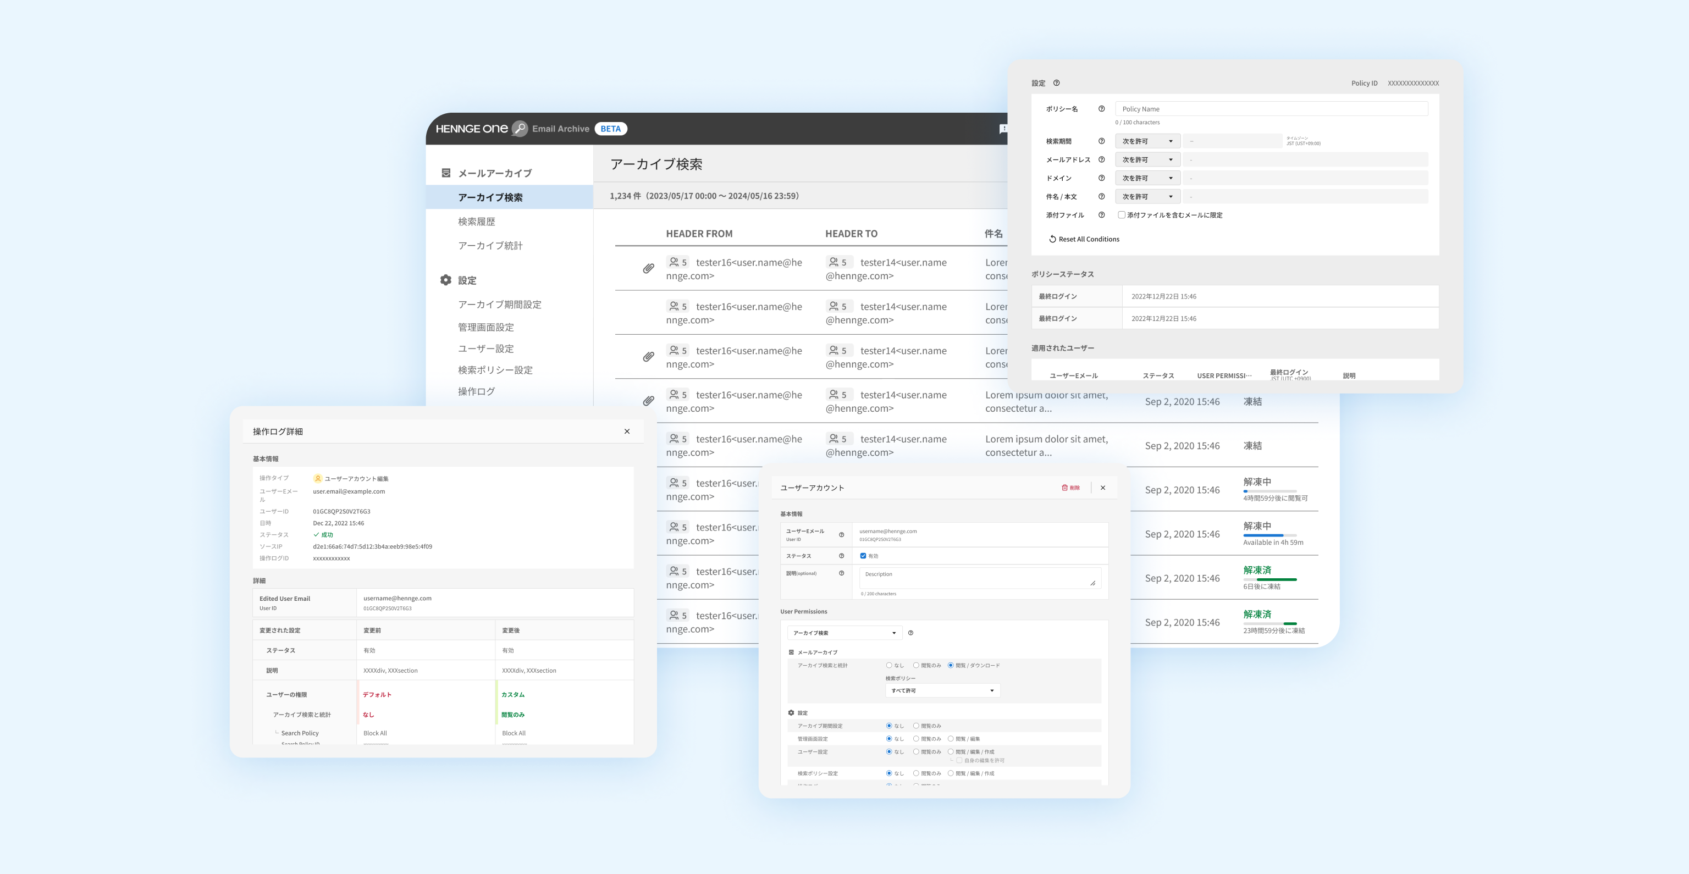Click the Reset All Conditions circular arrow icon

pos(1052,239)
